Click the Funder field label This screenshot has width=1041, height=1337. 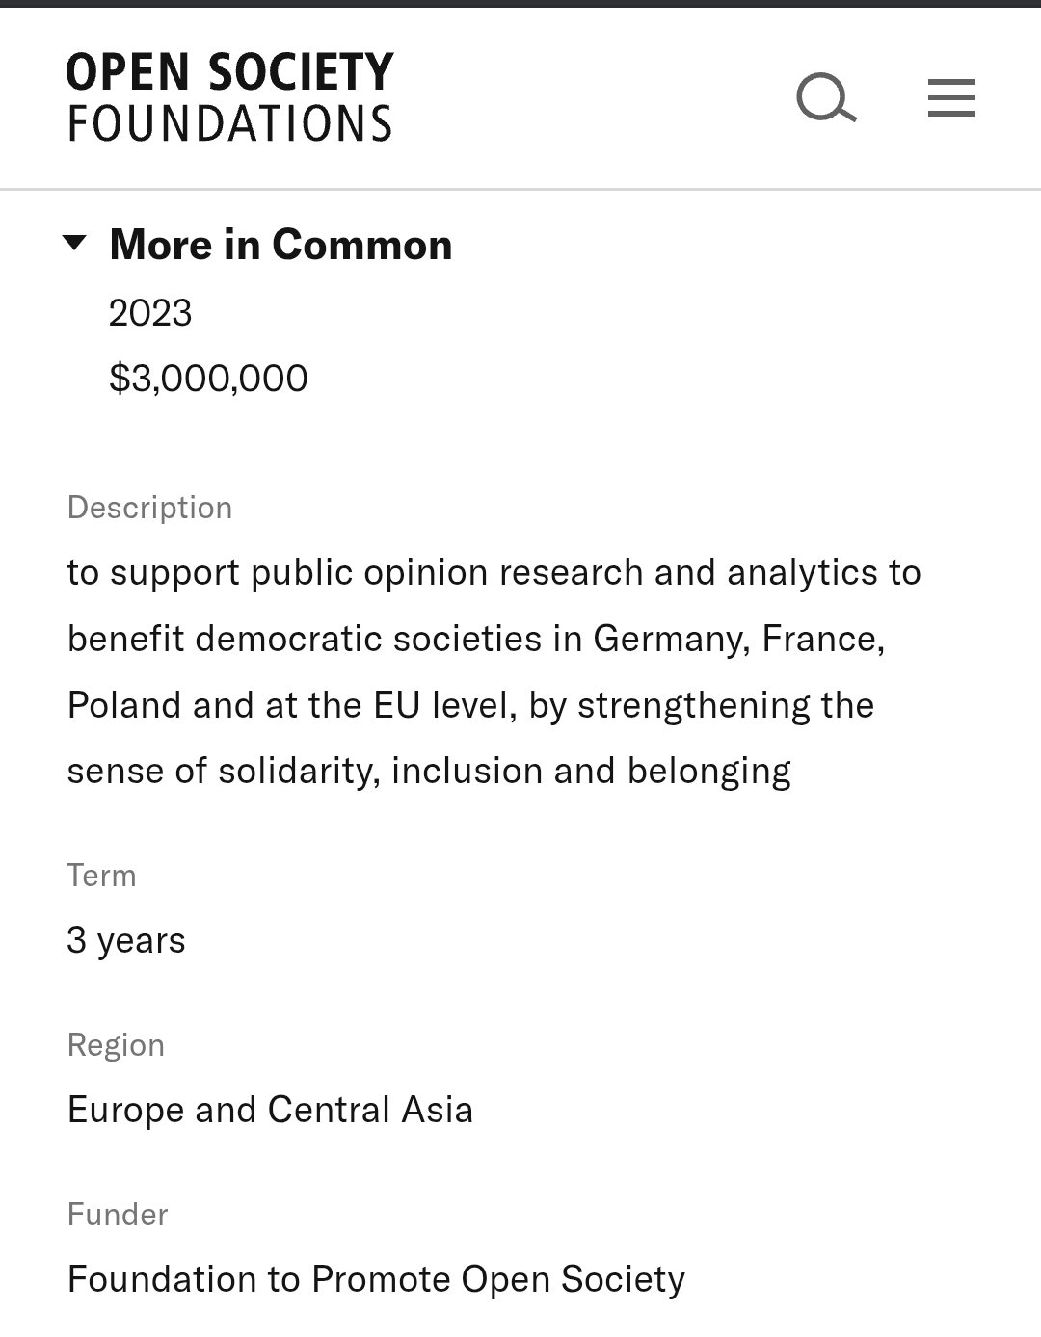118,1215
